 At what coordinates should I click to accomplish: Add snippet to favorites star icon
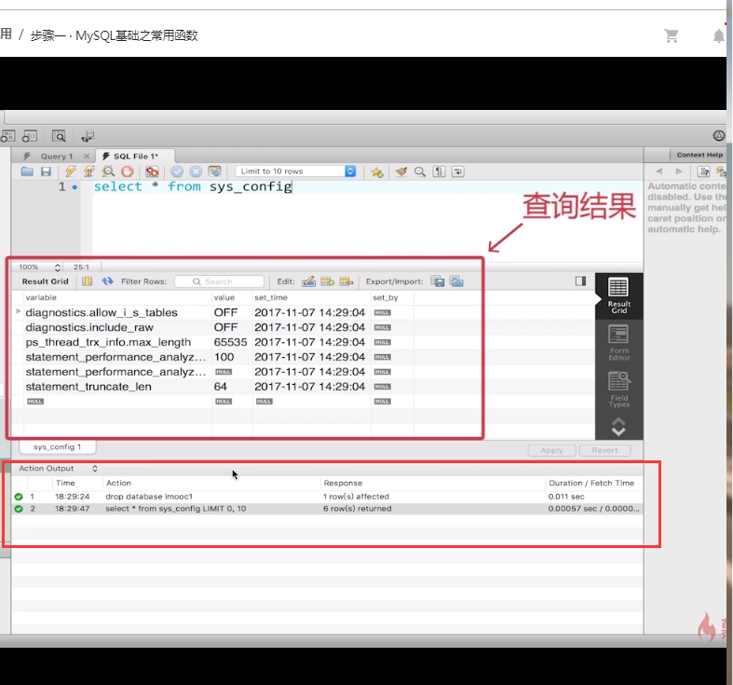377,172
